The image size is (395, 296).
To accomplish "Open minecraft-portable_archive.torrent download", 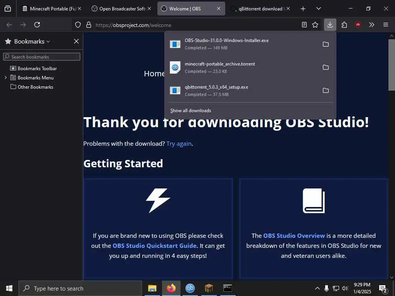I will point(242,67).
